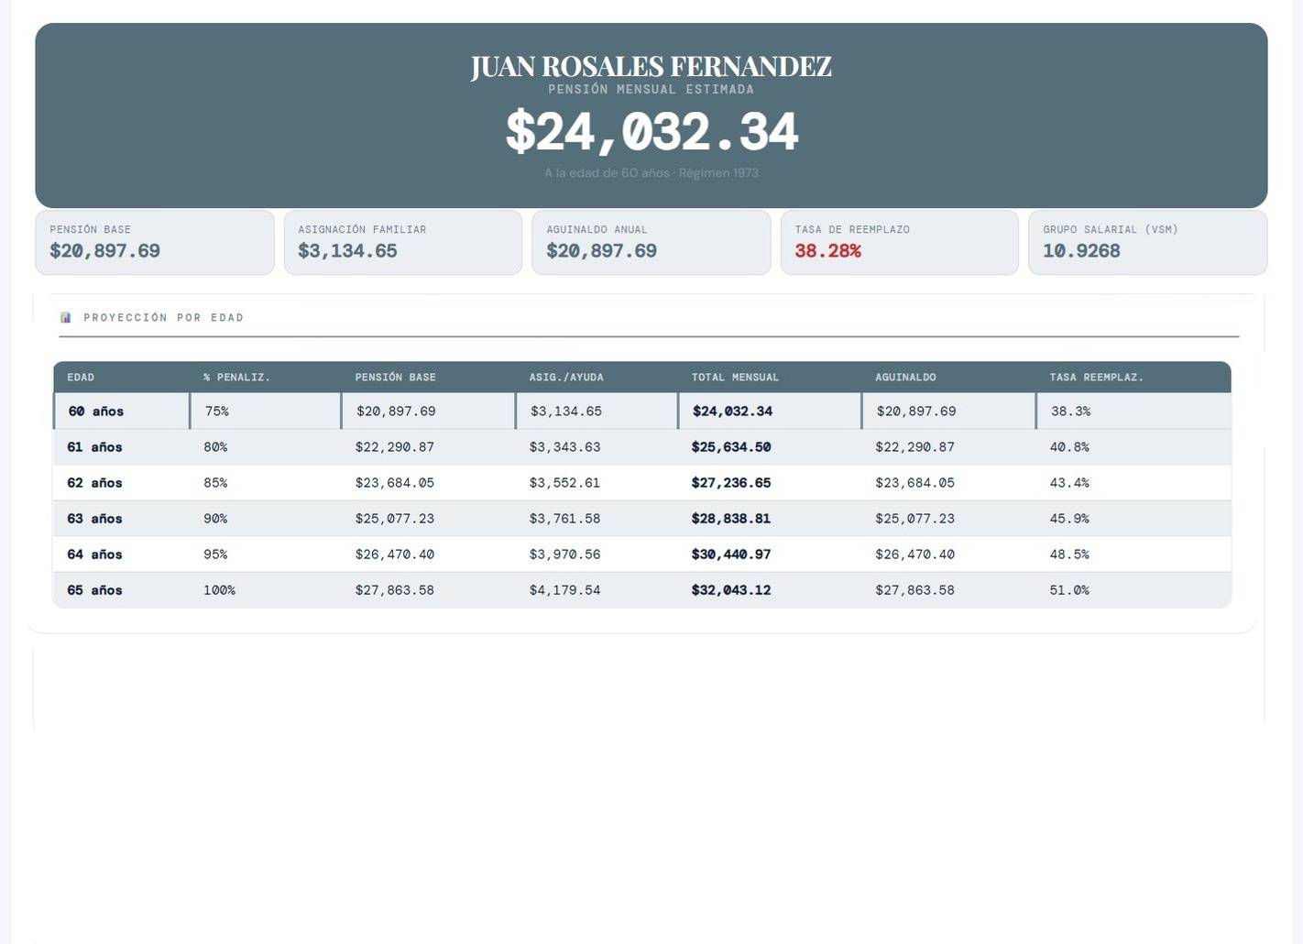1303x944 pixels.
Task: Click the $28,838.81 total mensual cell
Action: (x=731, y=519)
